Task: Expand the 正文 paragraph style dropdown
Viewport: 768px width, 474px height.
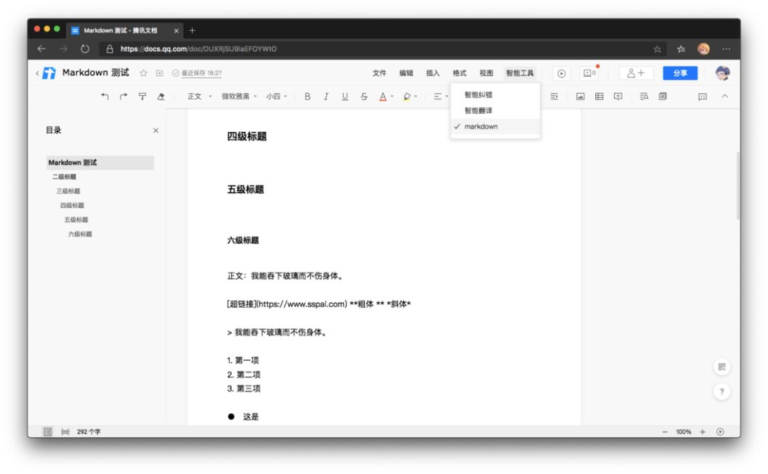Action: pos(199,97)
